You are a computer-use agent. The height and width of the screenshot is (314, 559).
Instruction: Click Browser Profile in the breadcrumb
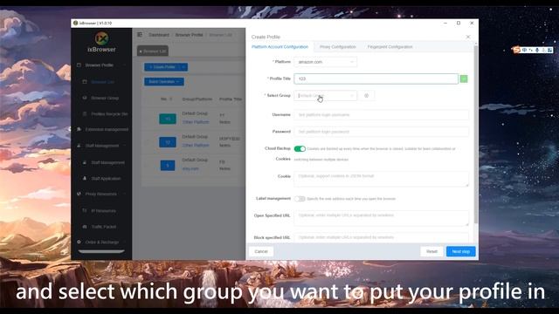189,35
